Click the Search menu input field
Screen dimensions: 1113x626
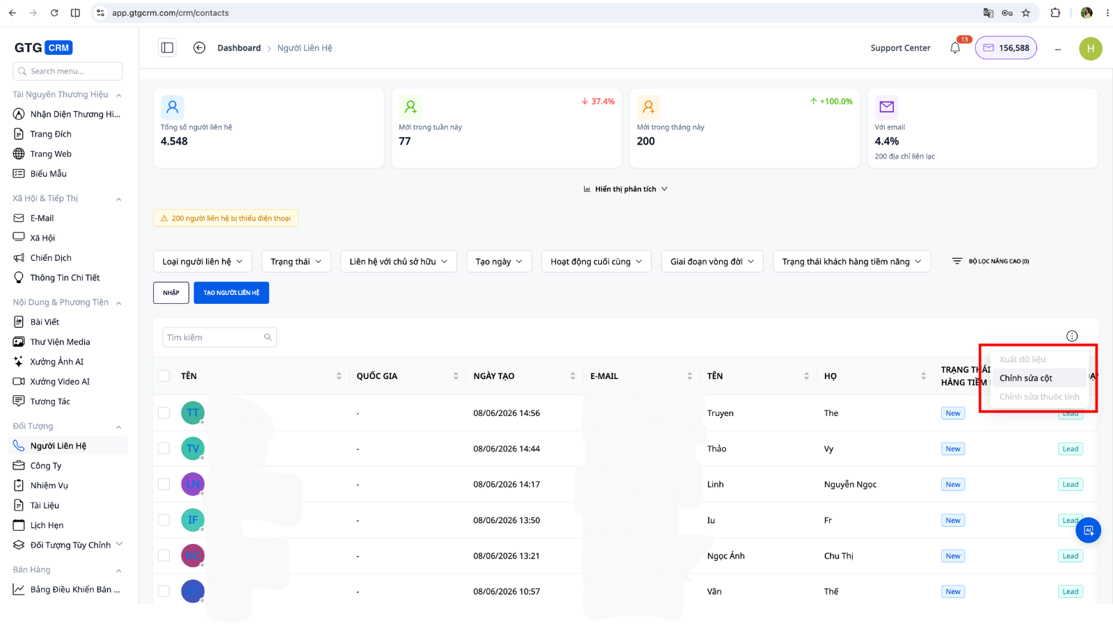coord(67,71)
